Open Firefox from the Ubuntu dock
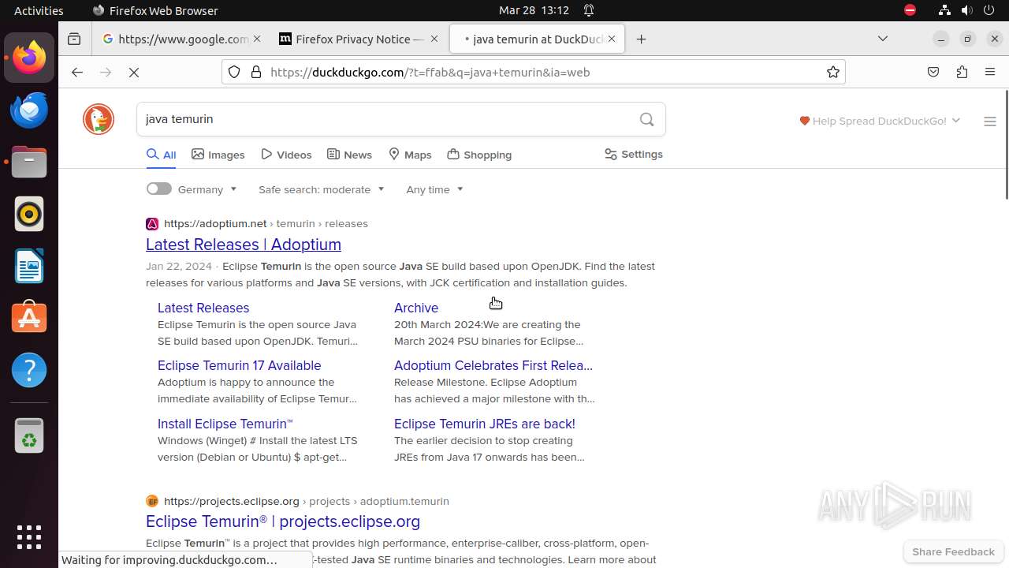 coord(29,58)
